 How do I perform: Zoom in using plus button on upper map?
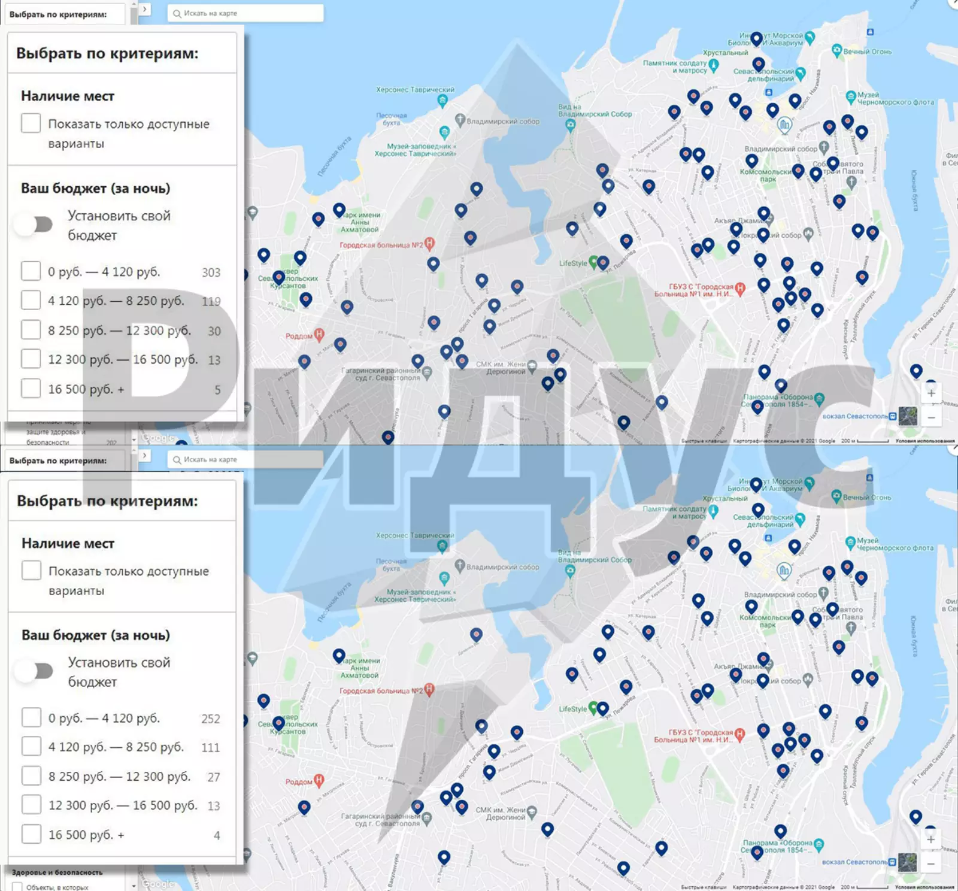click(x=931, y=393)
